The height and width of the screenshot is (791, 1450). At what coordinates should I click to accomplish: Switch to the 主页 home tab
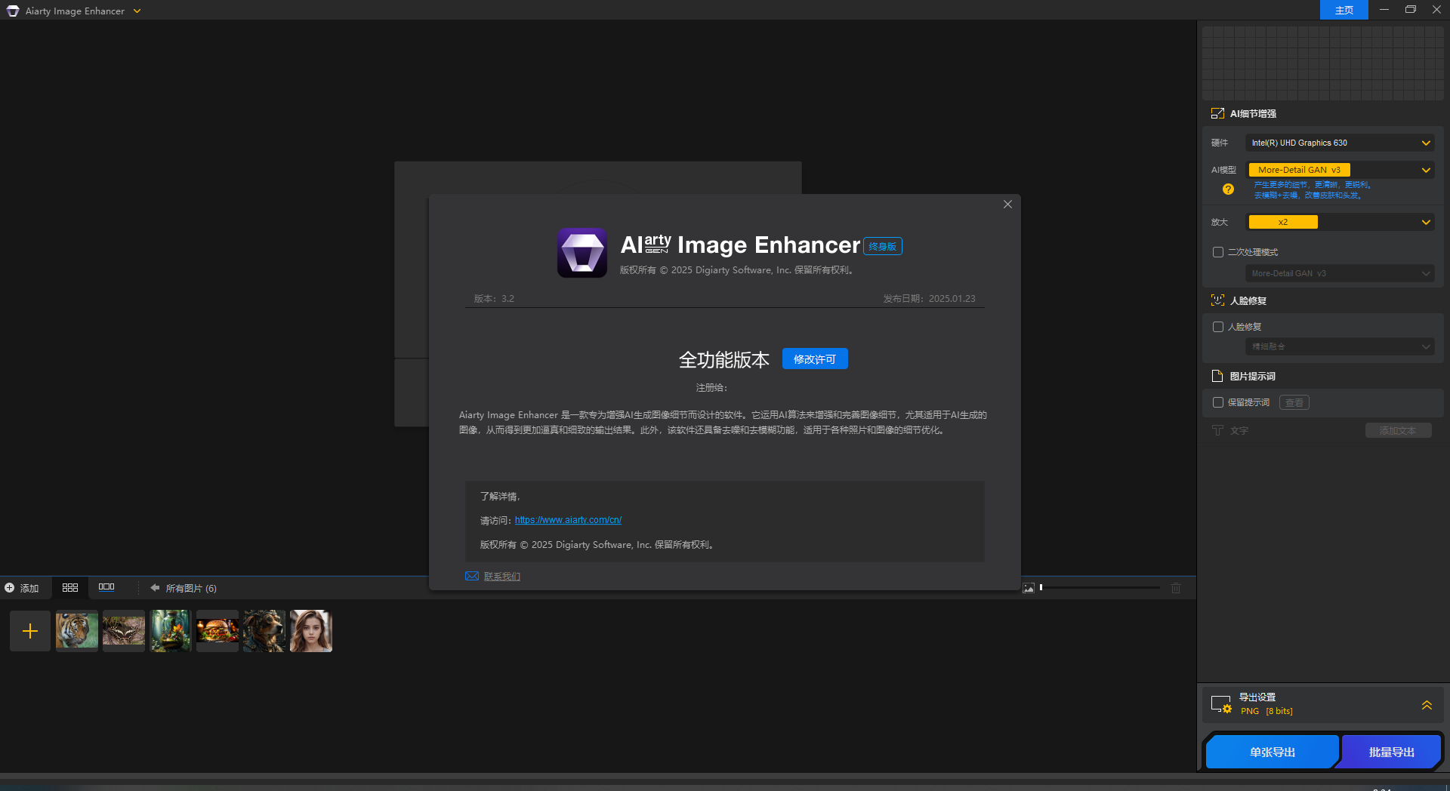tap(1344, 10)
